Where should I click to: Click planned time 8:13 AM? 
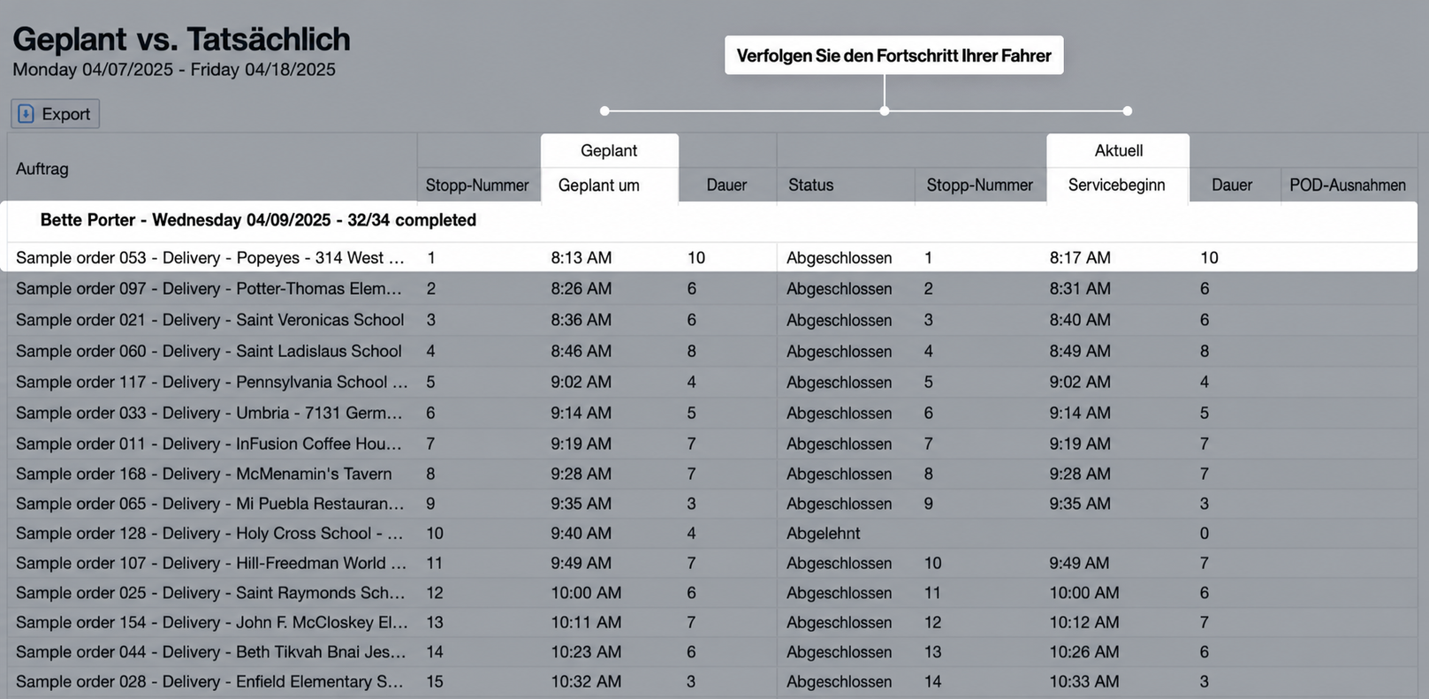[x=581, y=257]
